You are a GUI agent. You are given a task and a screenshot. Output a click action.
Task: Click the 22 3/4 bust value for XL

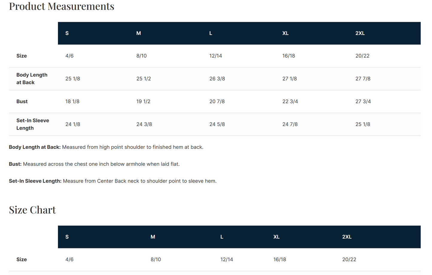tap(290, 101)
